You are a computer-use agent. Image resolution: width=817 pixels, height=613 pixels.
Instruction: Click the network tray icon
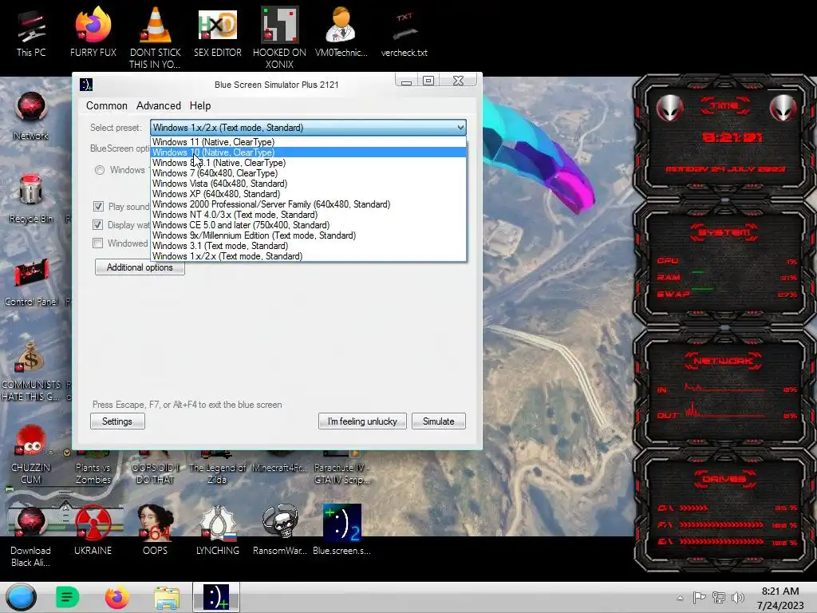tap(719, 598)
